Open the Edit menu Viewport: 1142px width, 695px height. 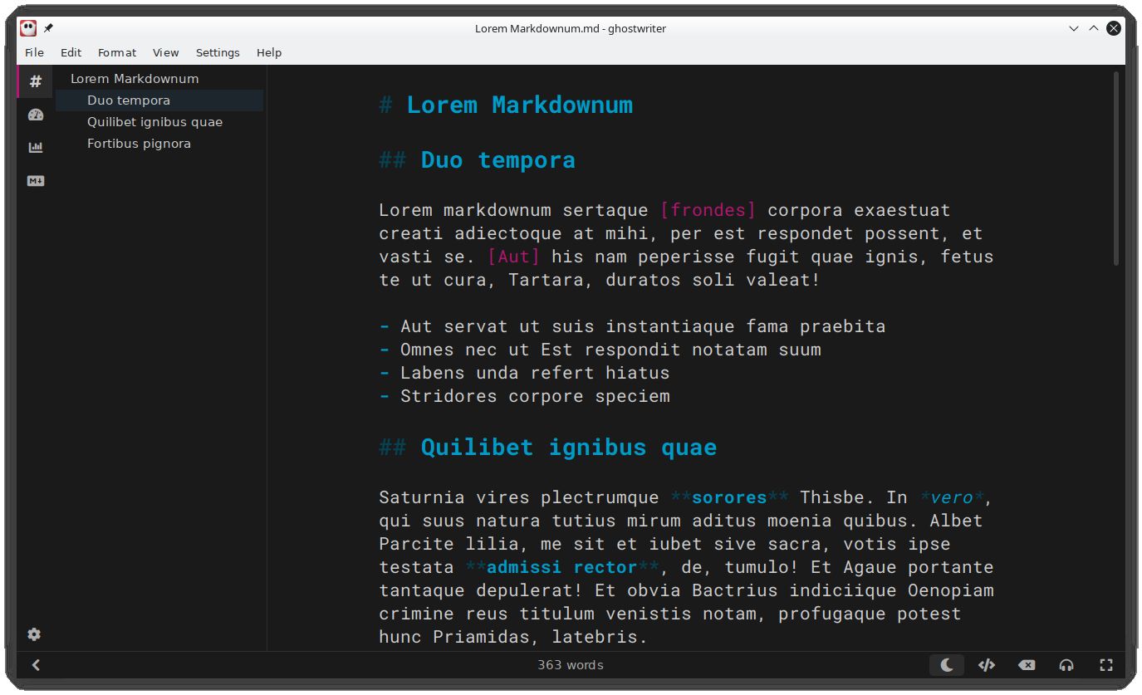71,52
